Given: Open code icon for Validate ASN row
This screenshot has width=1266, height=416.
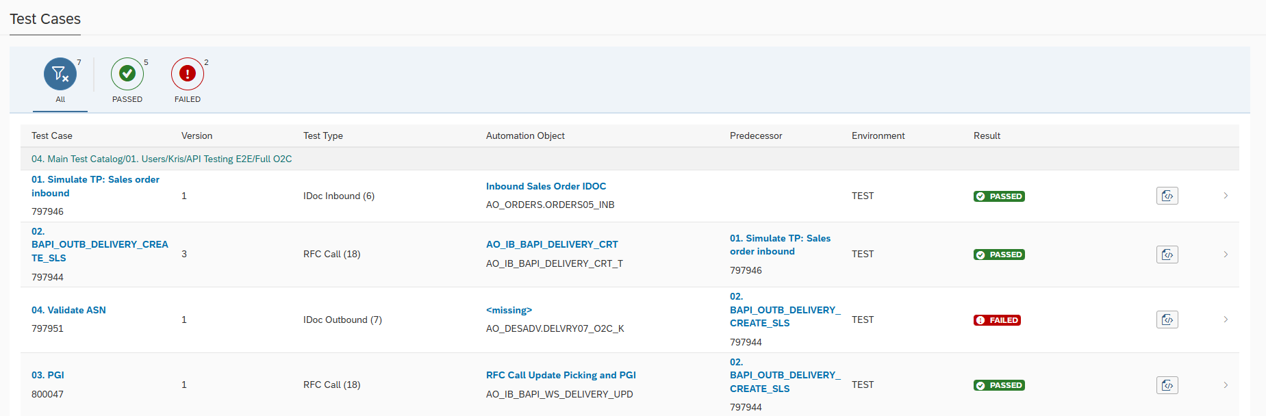Looking at the screenshot, I should (x=1167, y=320).
